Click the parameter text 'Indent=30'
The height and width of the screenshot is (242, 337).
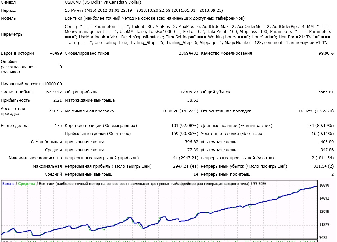[142, 27]
